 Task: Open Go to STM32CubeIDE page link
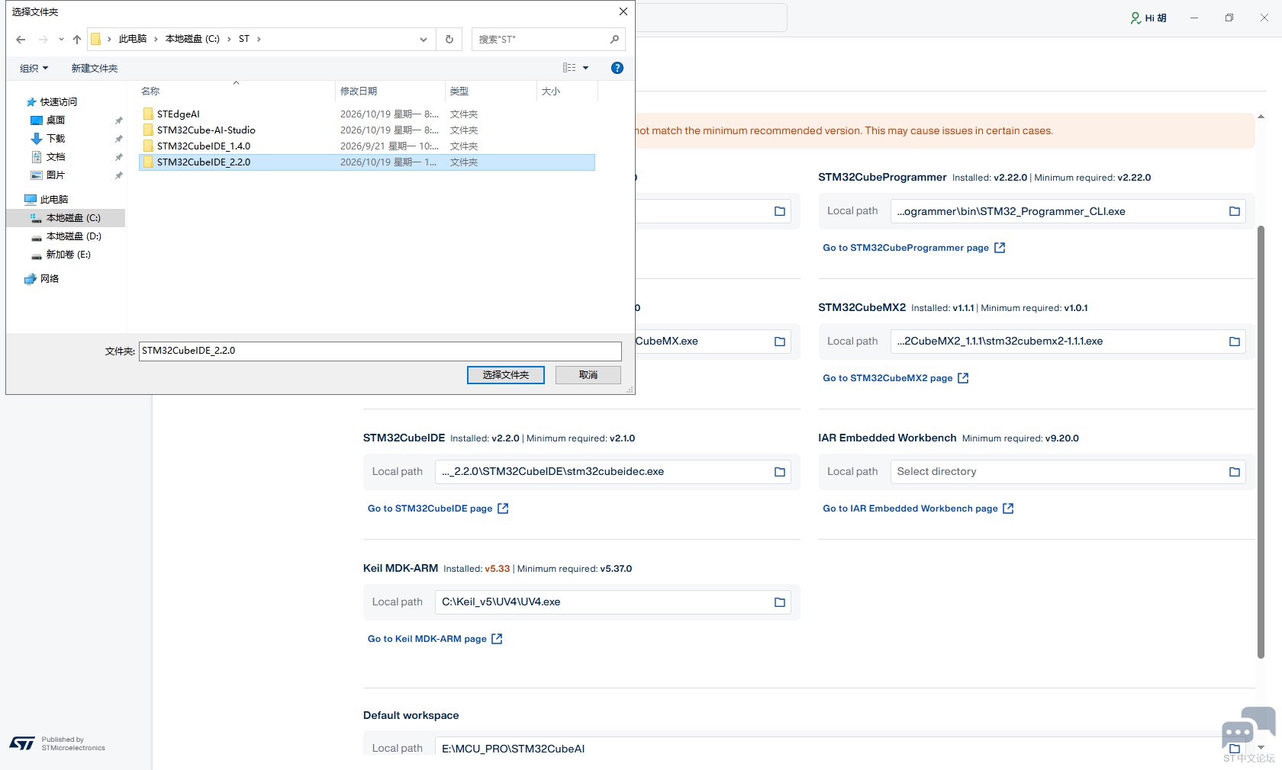coord(438,509)
